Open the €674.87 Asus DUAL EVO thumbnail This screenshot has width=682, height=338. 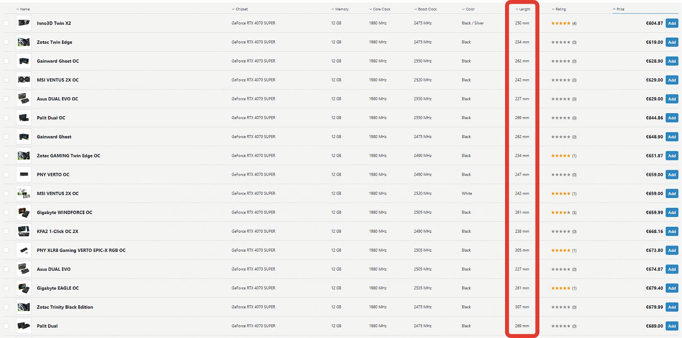click(24, 269)
